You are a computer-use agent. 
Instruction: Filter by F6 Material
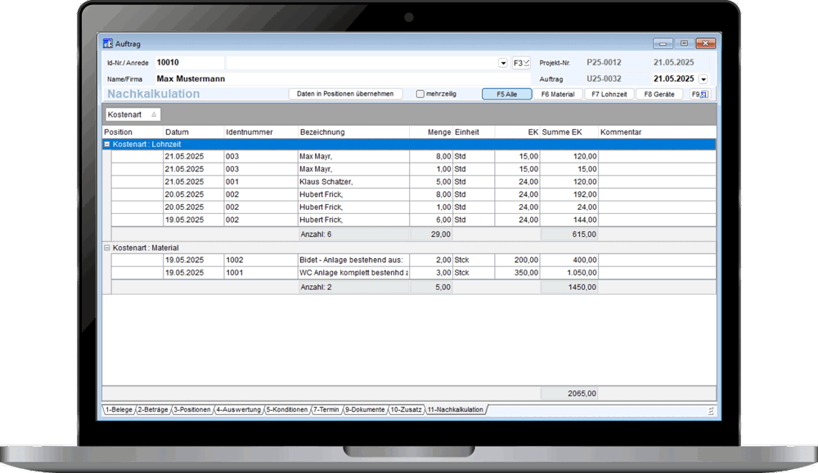pyautogui.click(x=559, y=94)
